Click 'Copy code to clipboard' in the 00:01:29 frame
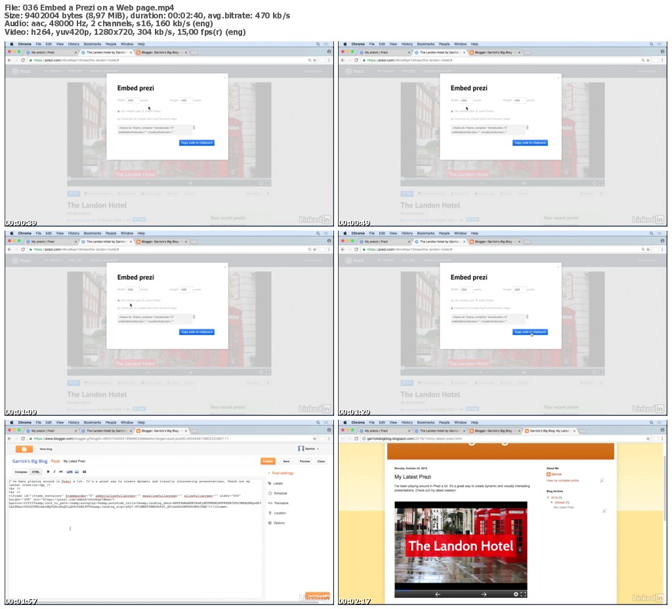Viewport: 672px width, 609px height. pos(530,332)
